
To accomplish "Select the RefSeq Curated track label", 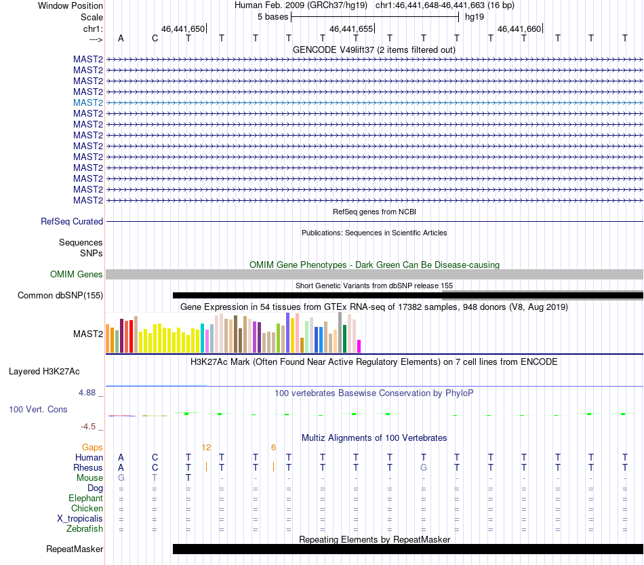I will coord(72,222).
